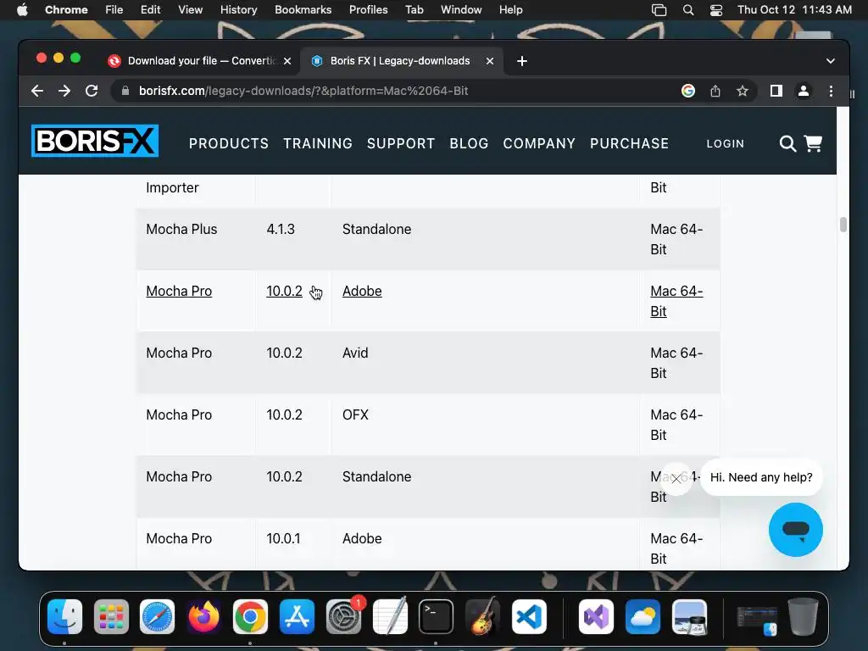Click the share page icon
This screenshot has height=651, width=868.
[715, 91]
